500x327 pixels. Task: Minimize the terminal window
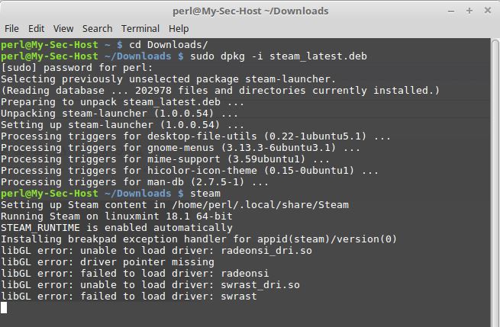click(x=451, y=11)
